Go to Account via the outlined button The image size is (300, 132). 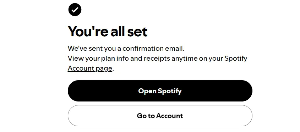pyautogui.click(x=160, y=116)
